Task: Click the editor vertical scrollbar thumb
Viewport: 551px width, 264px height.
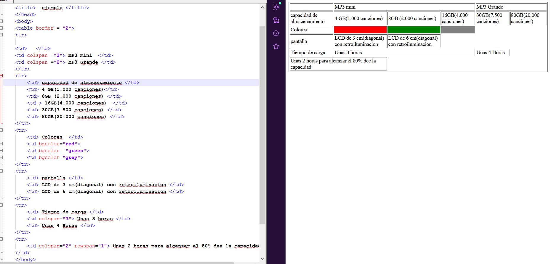Action: (262, 124)
